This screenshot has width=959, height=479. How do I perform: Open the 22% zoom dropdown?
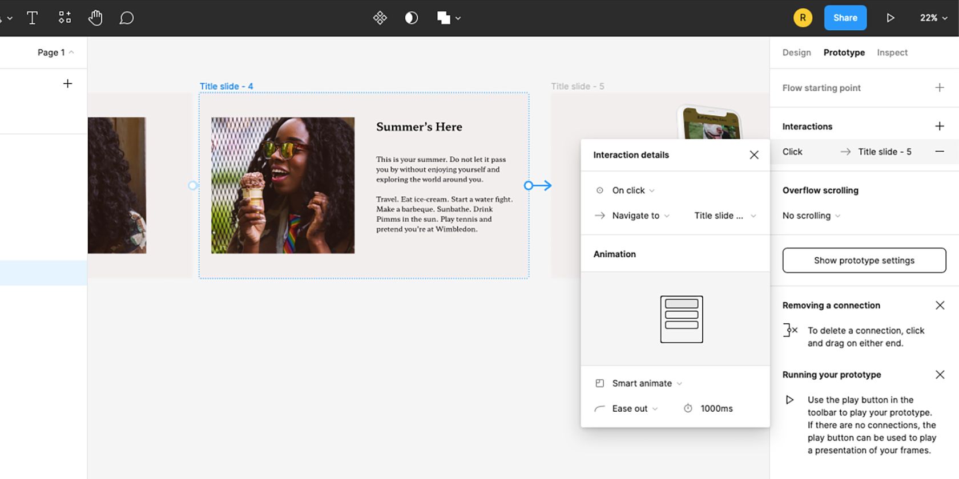[933, 18]
